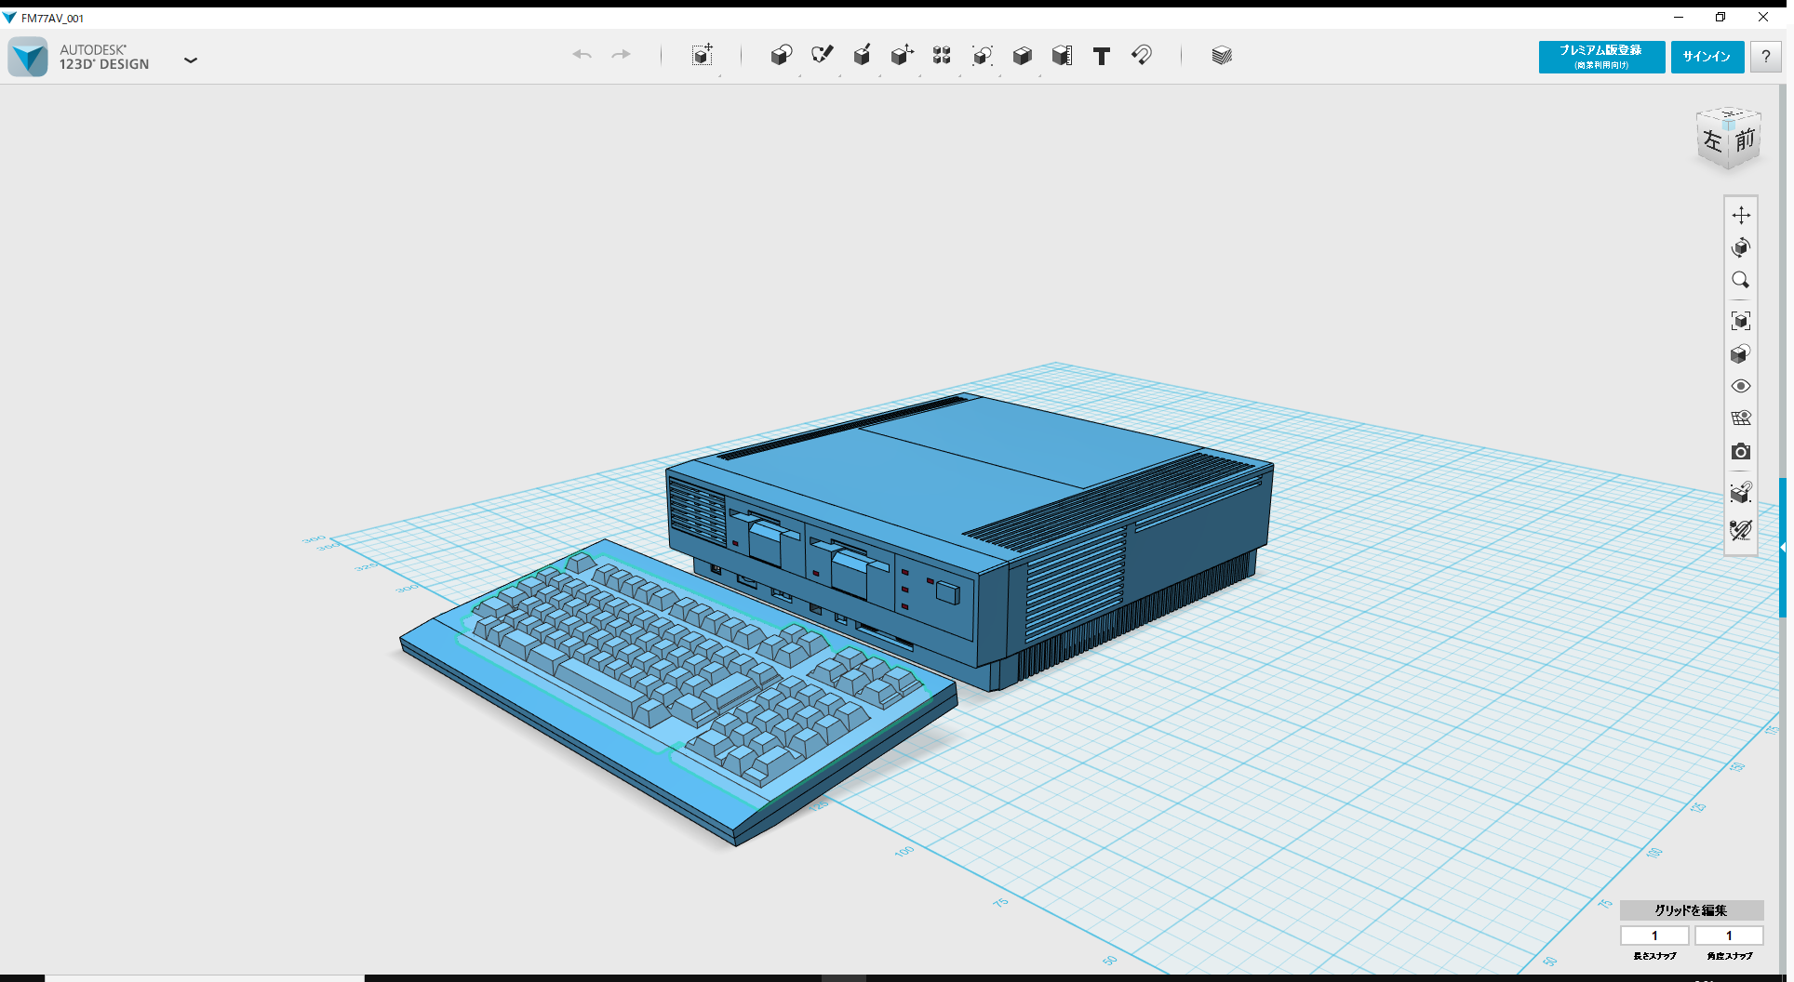
Task: Open the main application menu chevron
Action: [x=191, y=60]
